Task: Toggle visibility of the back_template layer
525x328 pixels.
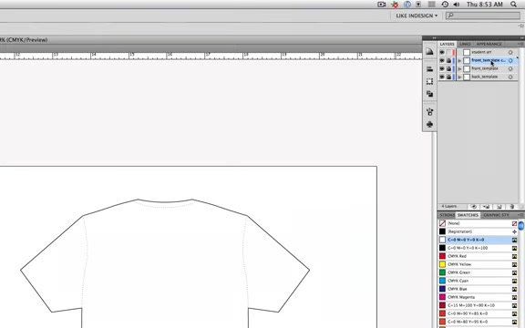Action: [442, 77]
